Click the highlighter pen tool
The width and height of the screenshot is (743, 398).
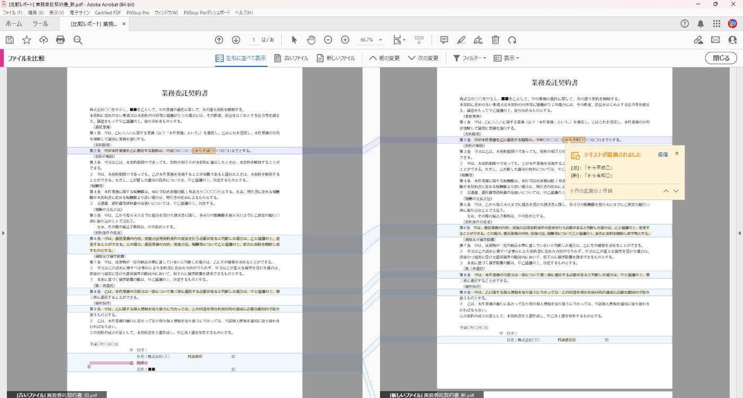click(x=461, y=40)
